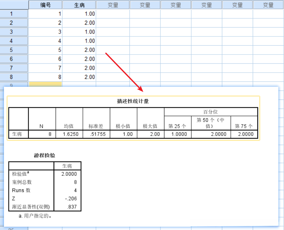Select the 生病 column header
This screenshot has height=230, width=284.
(x=80, y=5)
